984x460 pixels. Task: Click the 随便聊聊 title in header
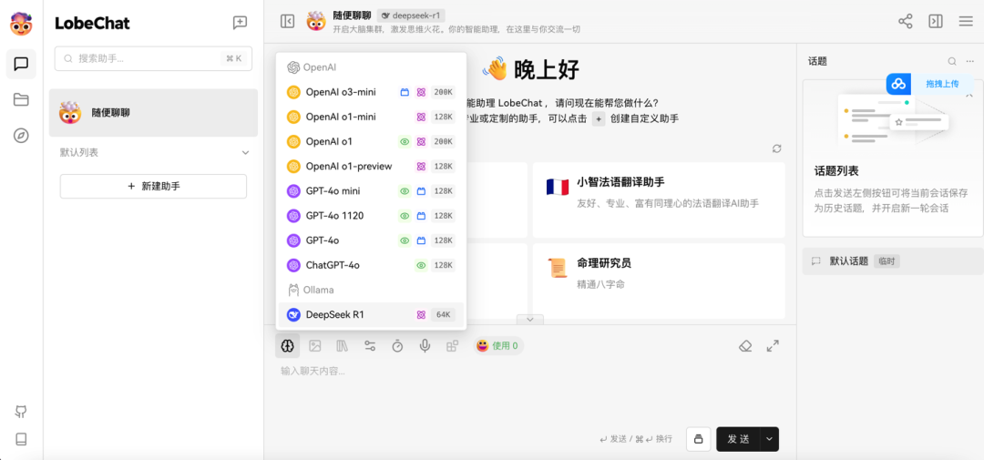(352, 15)
